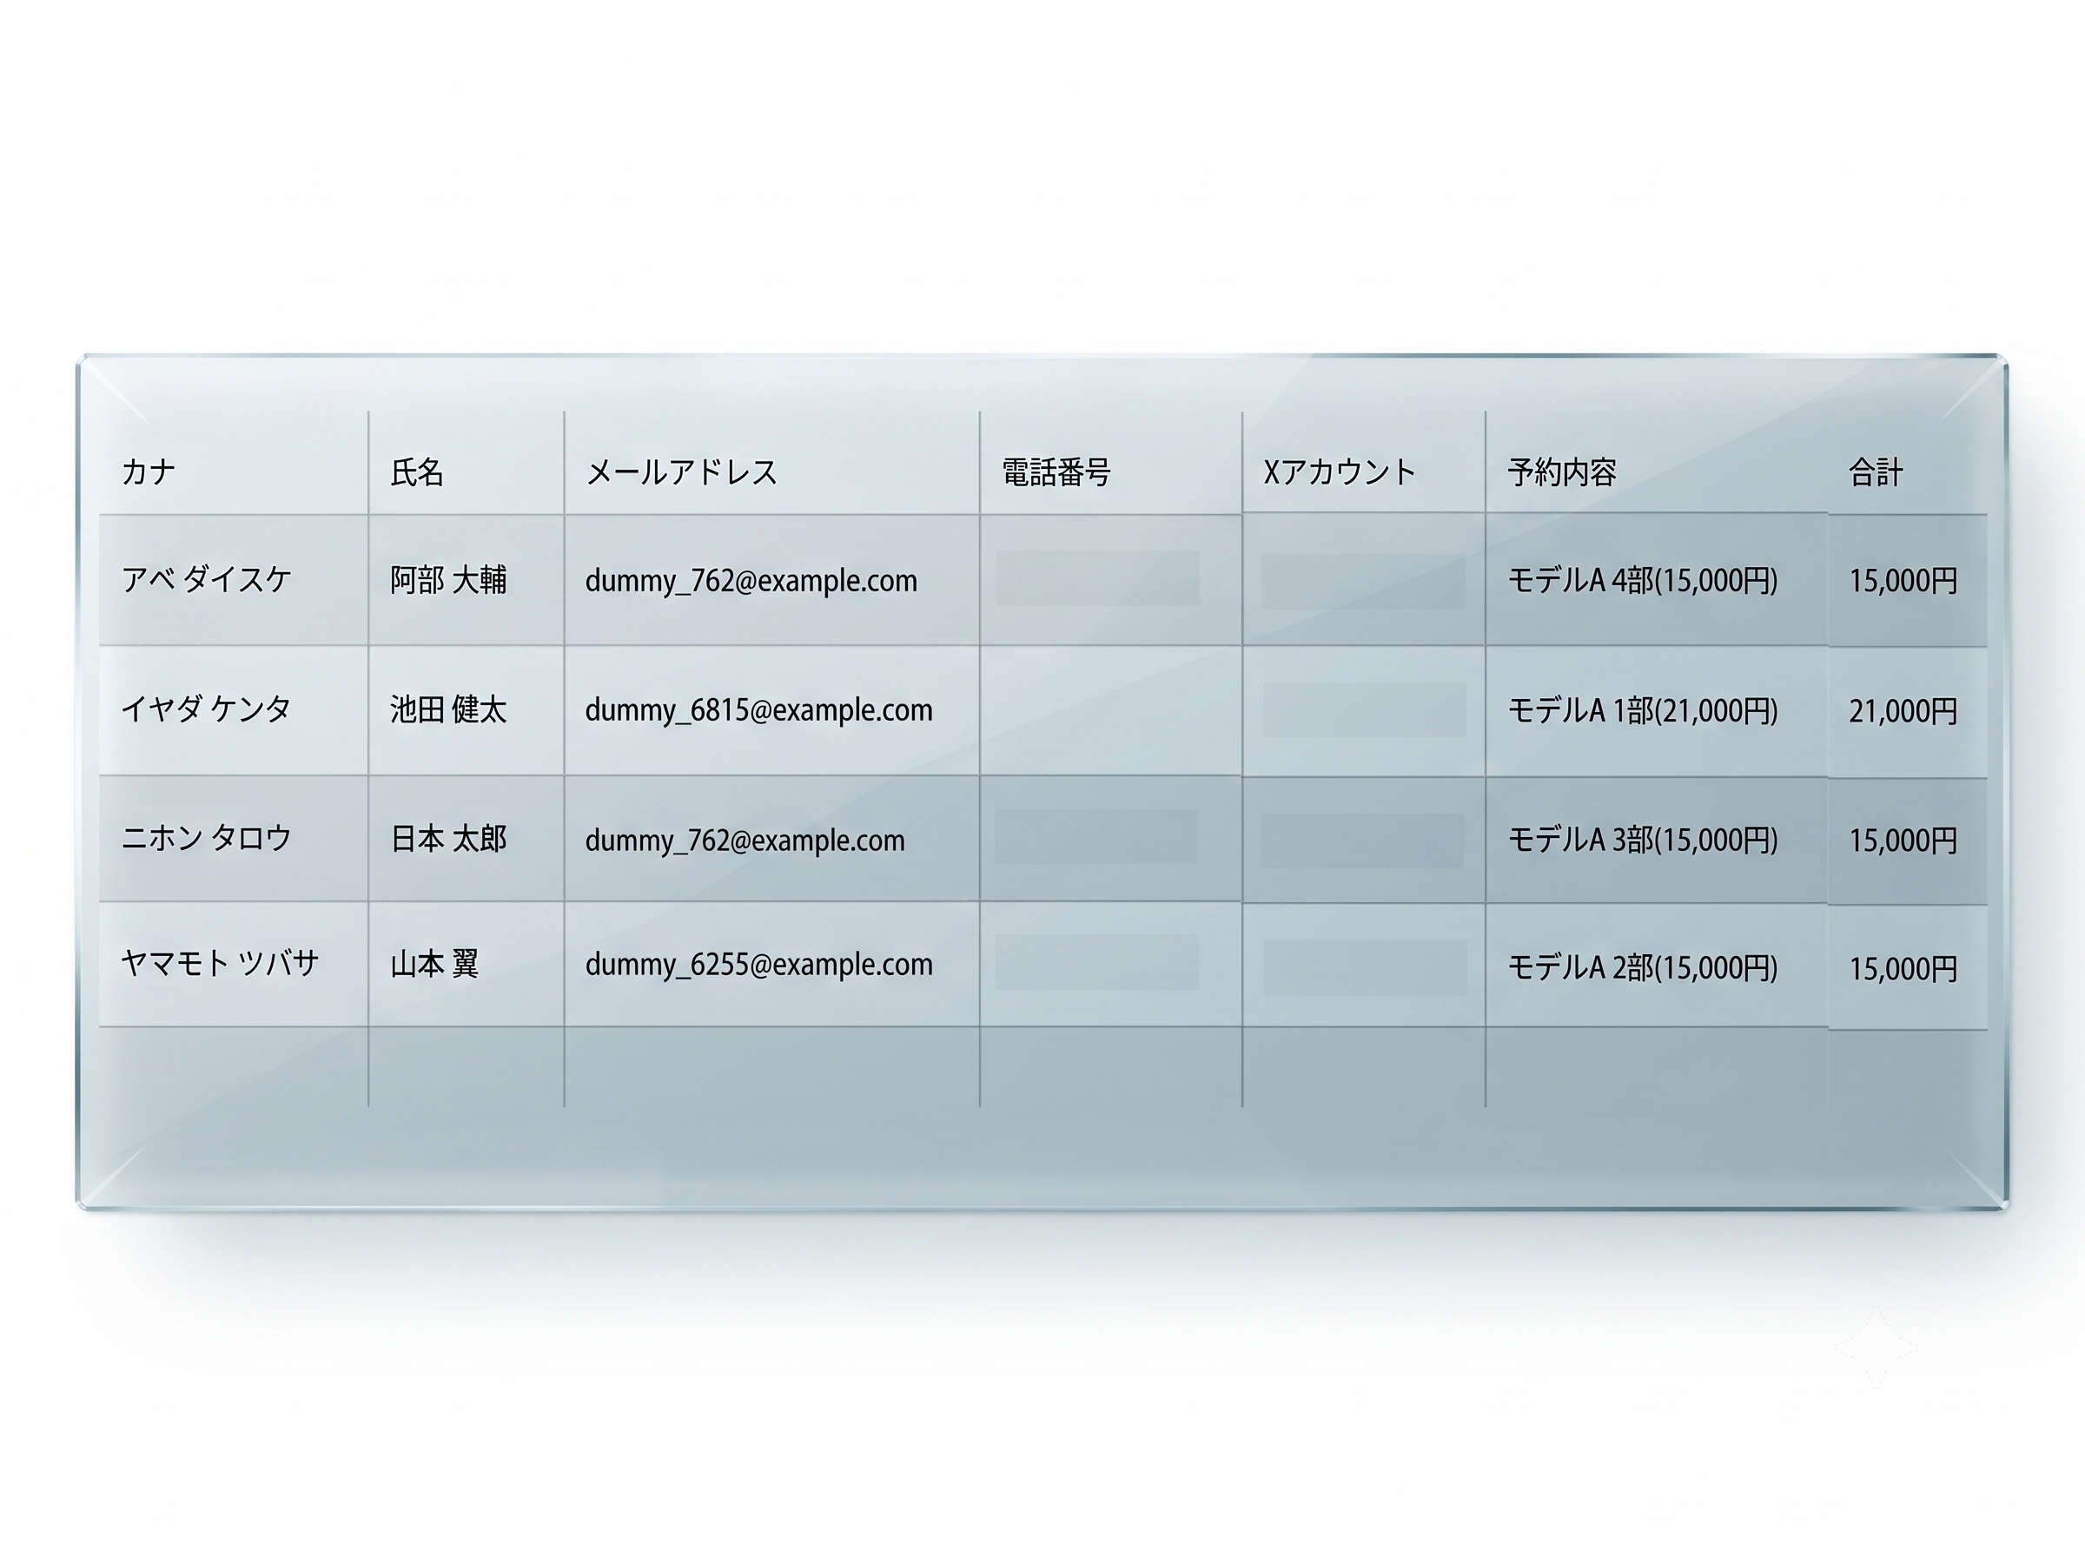2085x1556 pixels.
Task: Click the blurred phone number for 山本 翼
Action: click(1096, 963)
